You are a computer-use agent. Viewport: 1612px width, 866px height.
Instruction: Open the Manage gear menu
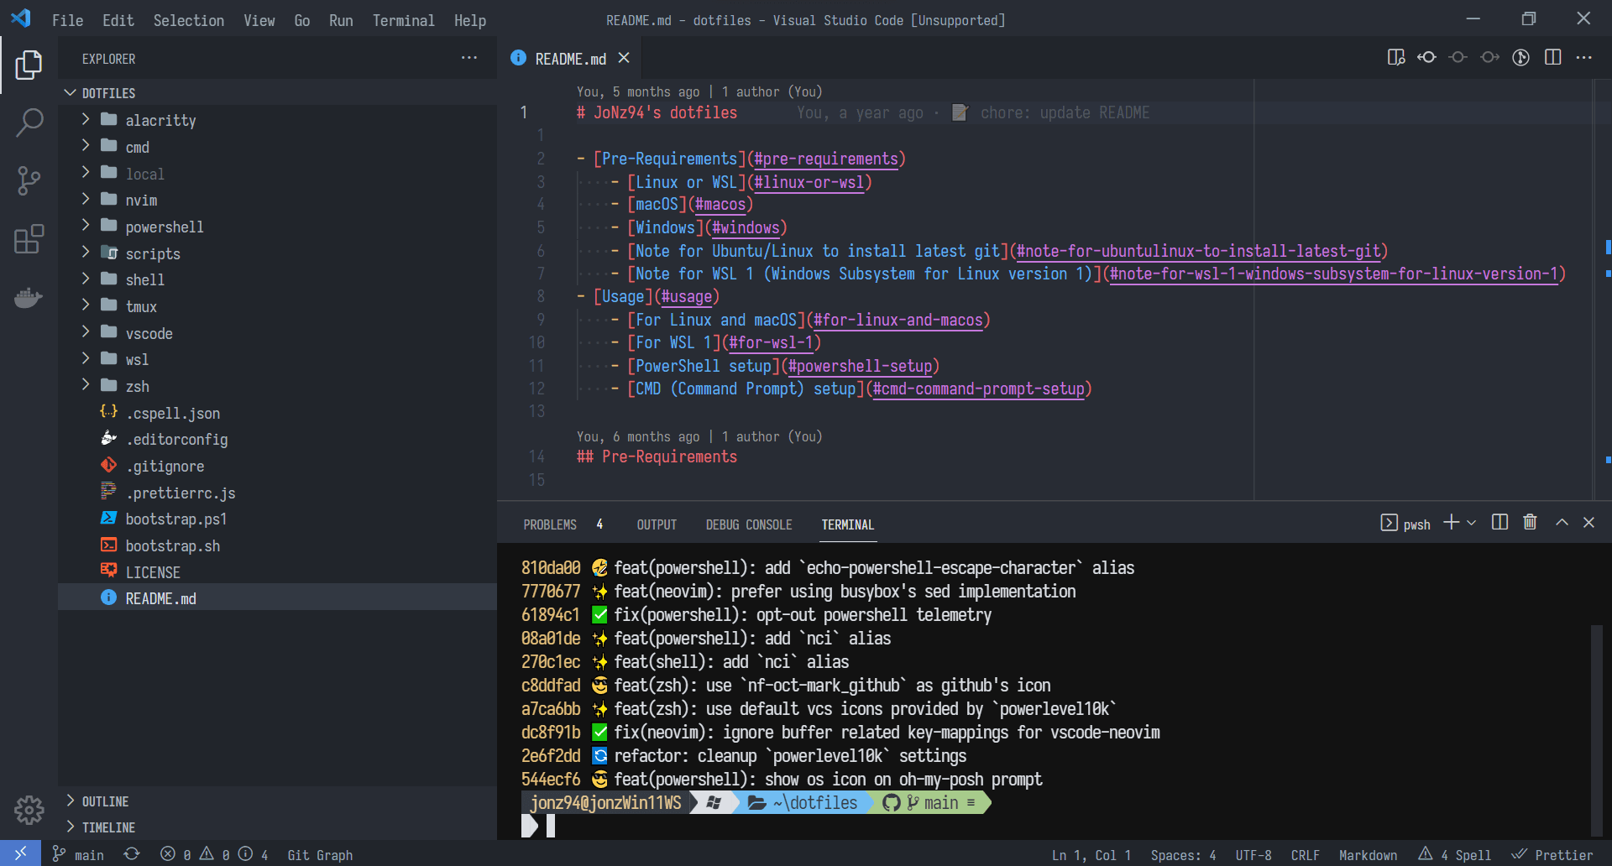[x=29, y=810]
